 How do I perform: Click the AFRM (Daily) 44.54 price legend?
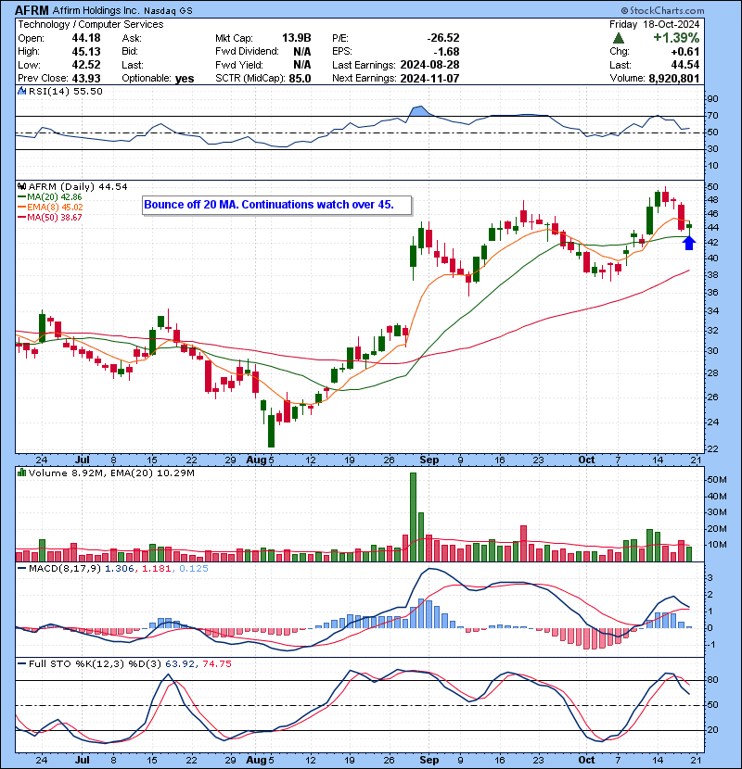pos(78,187)
